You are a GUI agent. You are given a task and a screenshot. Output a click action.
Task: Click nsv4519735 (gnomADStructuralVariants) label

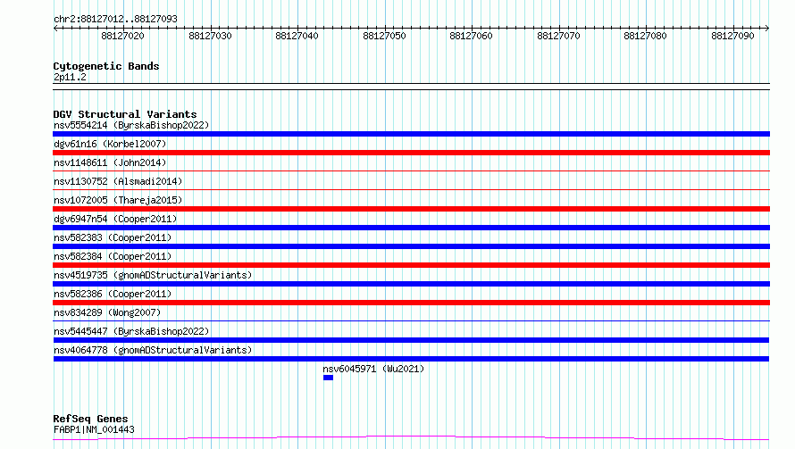tap(153, 275)
